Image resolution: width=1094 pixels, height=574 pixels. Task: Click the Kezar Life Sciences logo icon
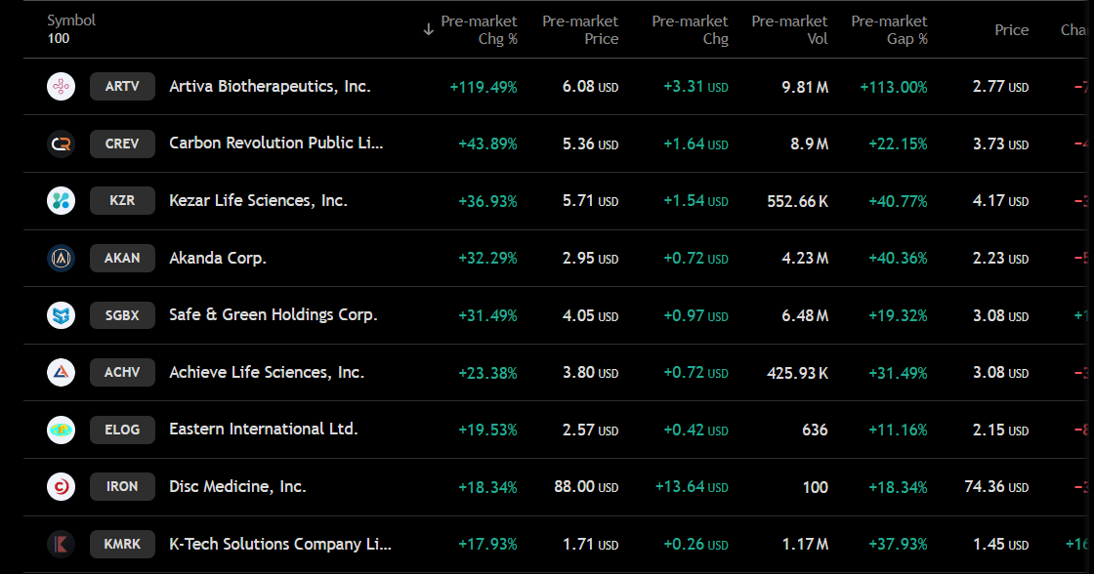[x=61, y=201]
